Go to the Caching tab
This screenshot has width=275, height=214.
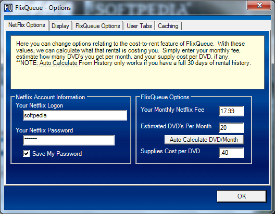point(168,26)
